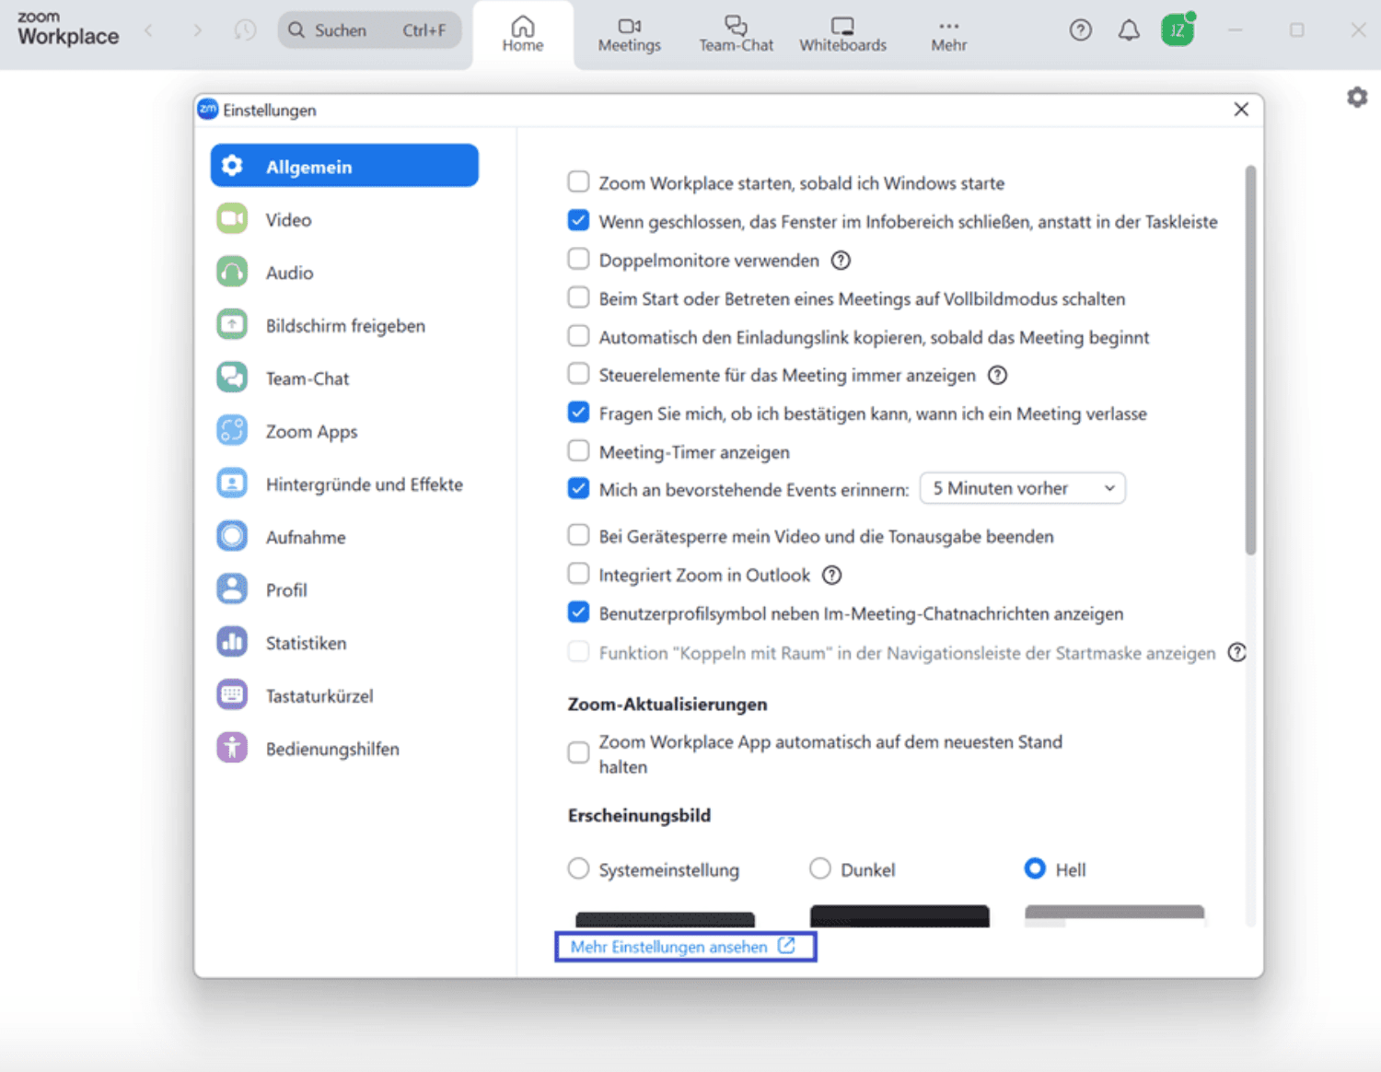Select Dunkel appearance radio button
1381x1072 pixels.
(819, 868)
